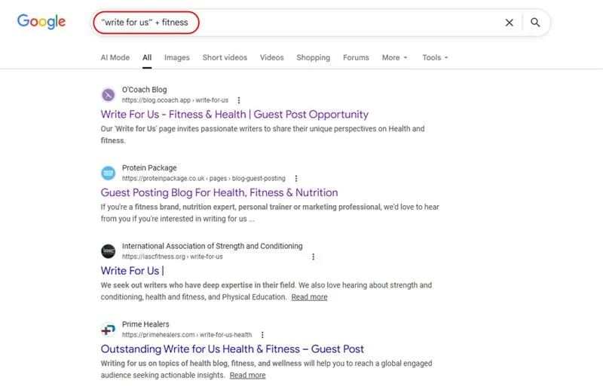Open the Tools dropdown
The height and width of the screenshot is (390, 603).
[435, 57]
